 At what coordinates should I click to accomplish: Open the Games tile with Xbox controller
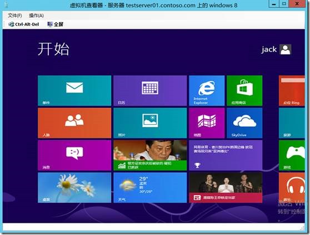pos(292,155)
